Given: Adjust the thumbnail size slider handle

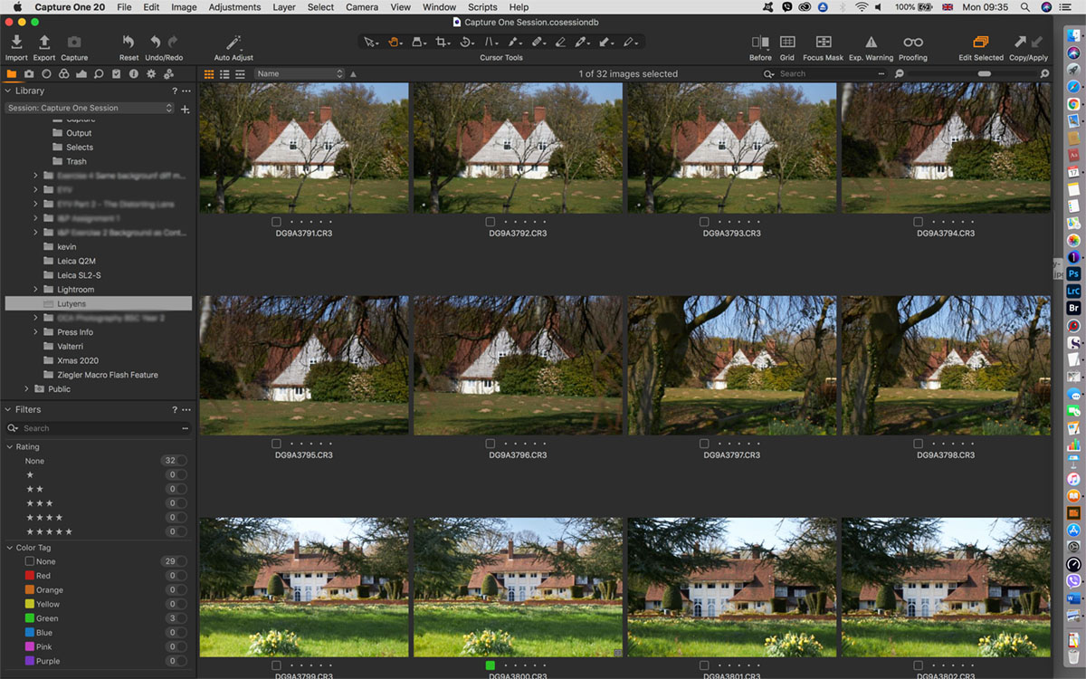Looking at the screenshot, I should (984, 73).
